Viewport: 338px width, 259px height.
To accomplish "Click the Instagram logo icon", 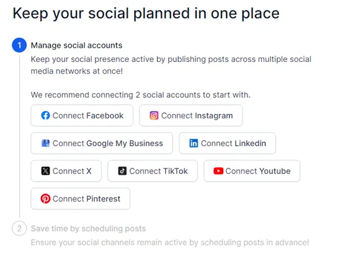I will 154,116.
